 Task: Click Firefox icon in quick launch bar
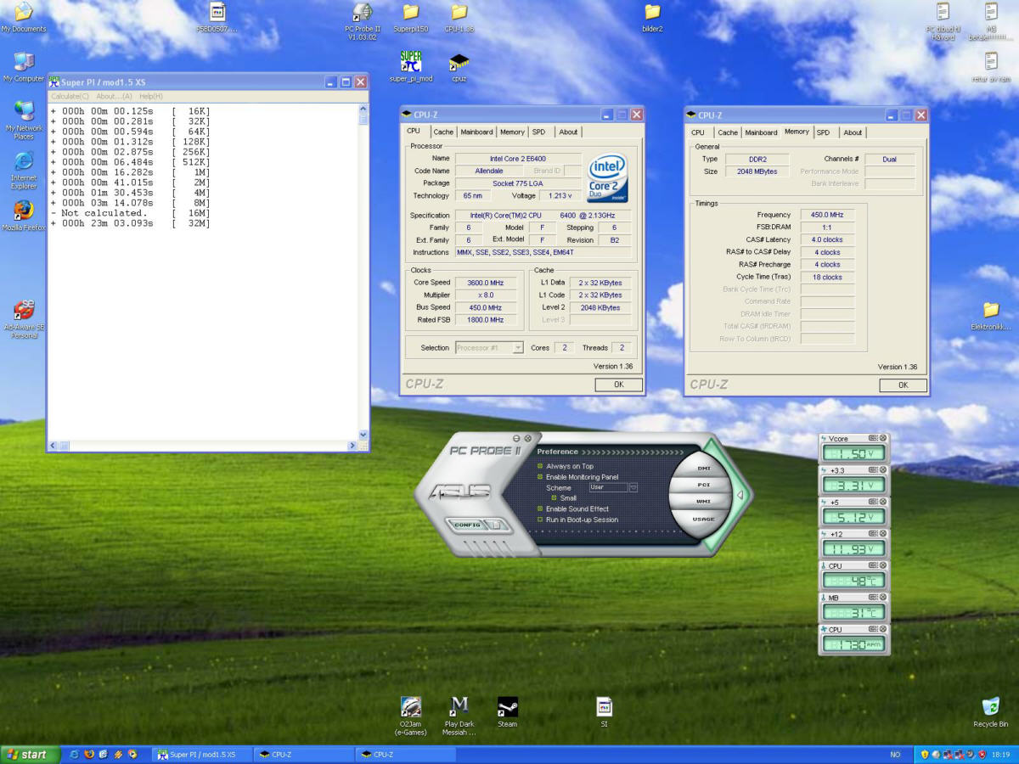89,754
